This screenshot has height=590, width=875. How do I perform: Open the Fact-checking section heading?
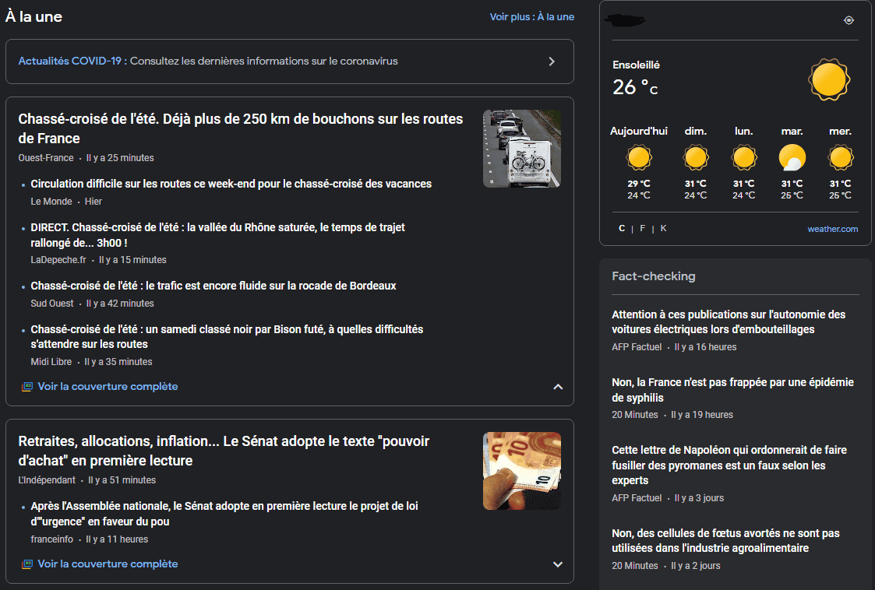(654, 276)
